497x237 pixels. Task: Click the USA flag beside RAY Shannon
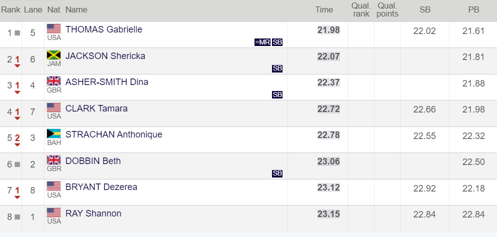coord(54,212)
